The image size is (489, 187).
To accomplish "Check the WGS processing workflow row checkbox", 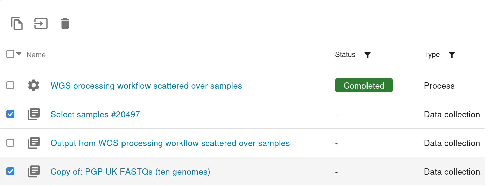I will click(x=11, y=86).
